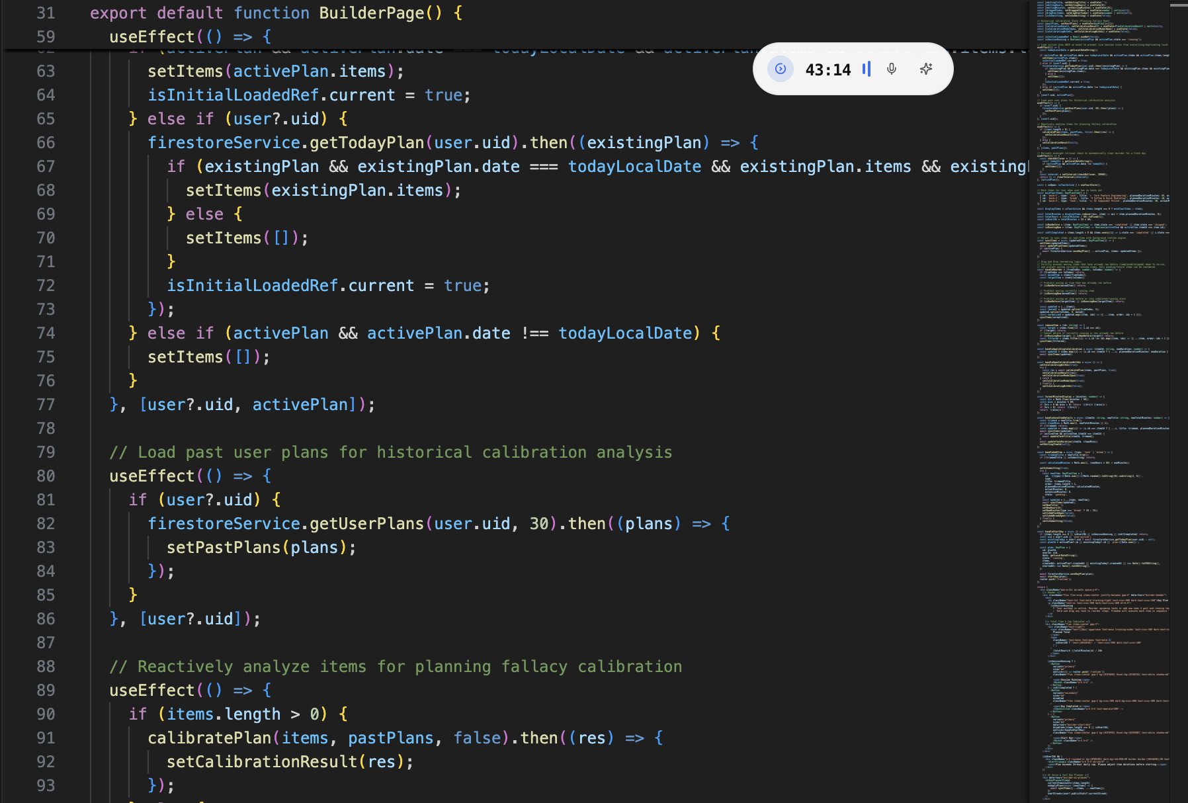Toggle the microphone in the timer widget

click(x=892, y=69)
